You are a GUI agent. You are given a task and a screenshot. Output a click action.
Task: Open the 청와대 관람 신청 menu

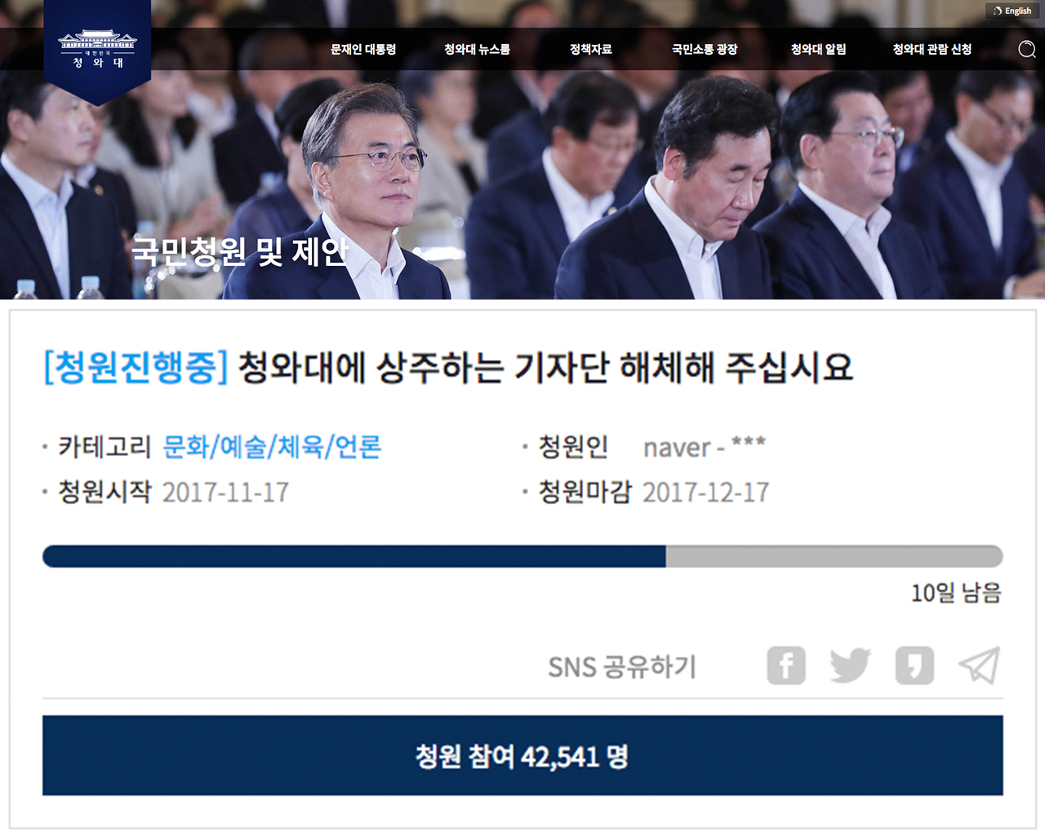click(x=932, y=50)
